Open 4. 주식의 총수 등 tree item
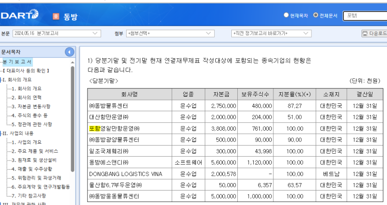Screen dimensions: 387x205 [x=30, y=115]
